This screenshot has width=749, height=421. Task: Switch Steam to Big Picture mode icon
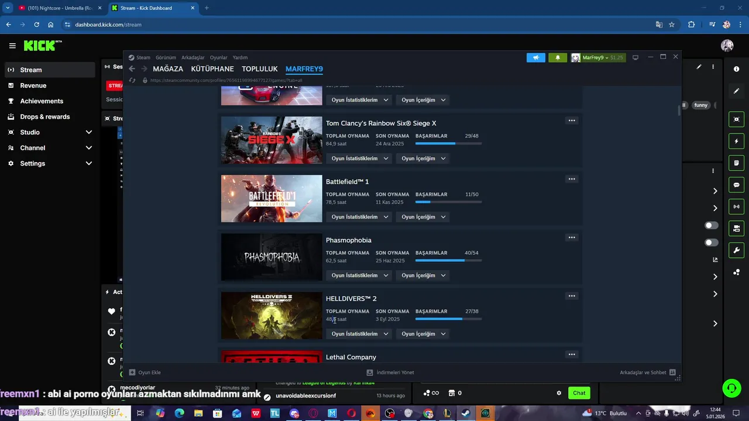point(635,57)
